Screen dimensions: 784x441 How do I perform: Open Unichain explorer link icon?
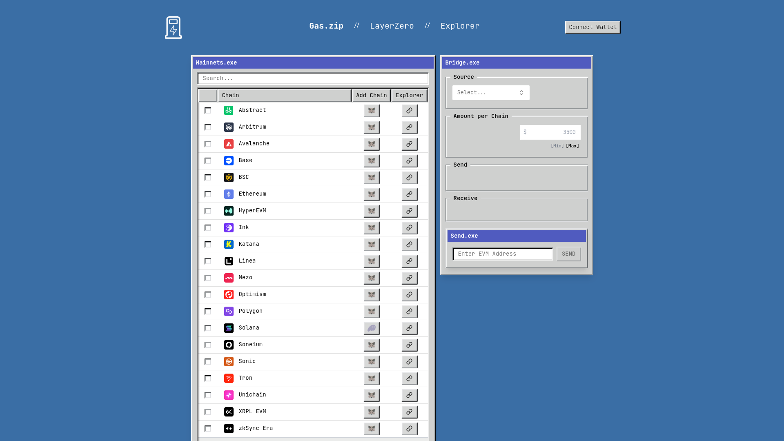(x=410, y=395)
